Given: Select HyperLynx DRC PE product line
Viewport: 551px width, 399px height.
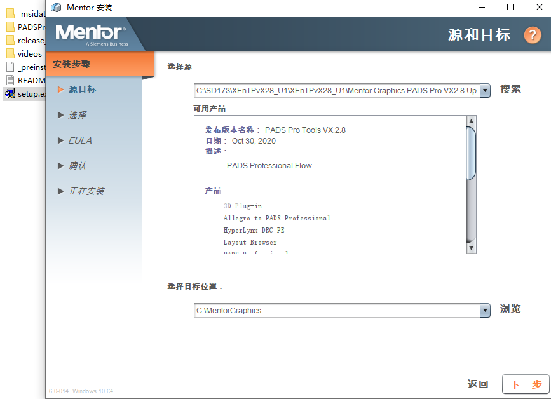Looking at the screenshot, I should coord(254,230).
